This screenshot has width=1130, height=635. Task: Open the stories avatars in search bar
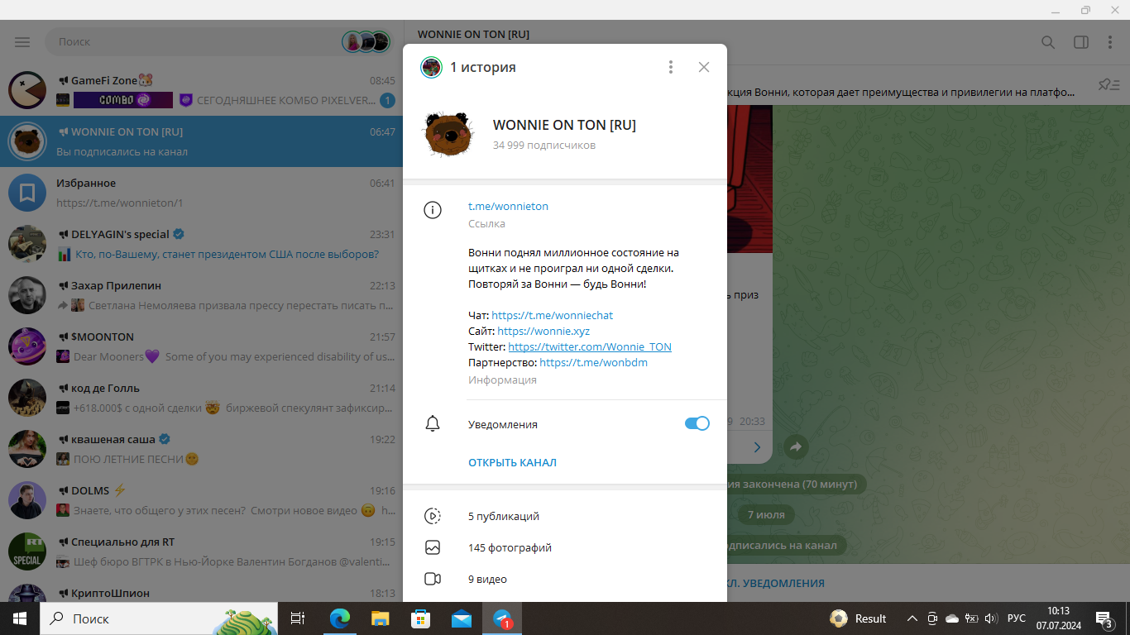point(366,41)
